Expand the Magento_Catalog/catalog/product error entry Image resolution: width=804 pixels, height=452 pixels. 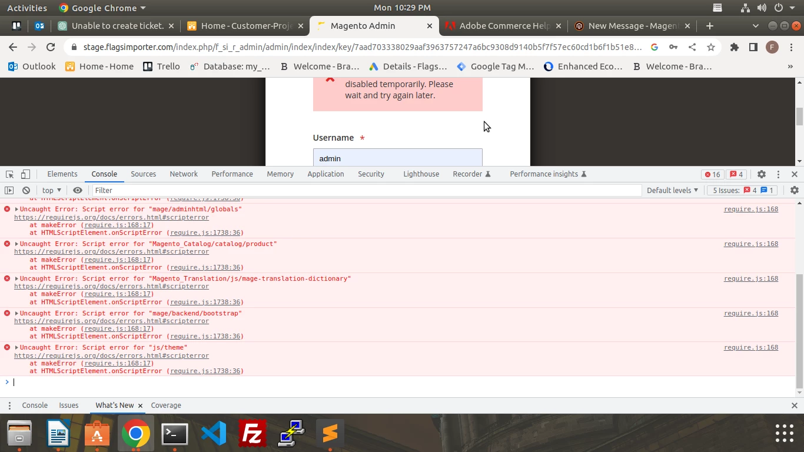[17, 244]
